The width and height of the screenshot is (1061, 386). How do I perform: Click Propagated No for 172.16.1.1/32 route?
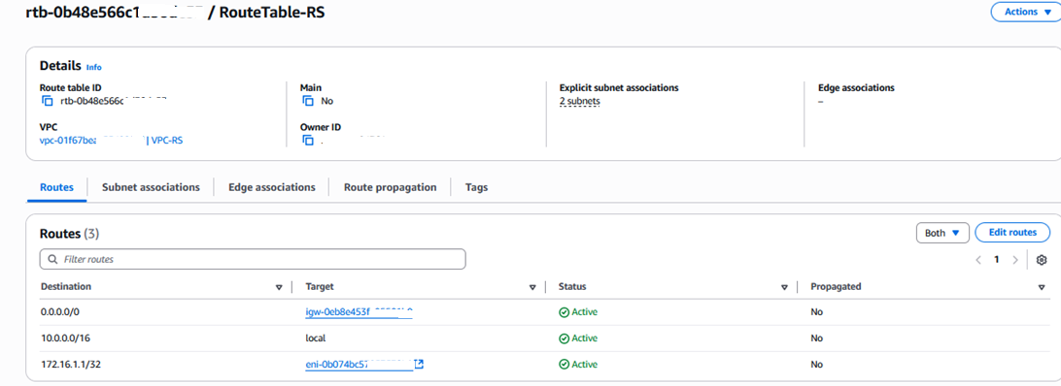click(x=817, y=365)
